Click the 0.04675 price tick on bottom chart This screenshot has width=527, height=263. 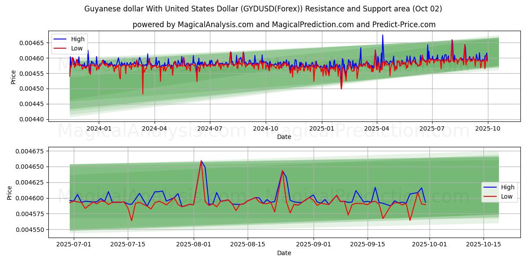pyautogui.click(x=32, y=151)
